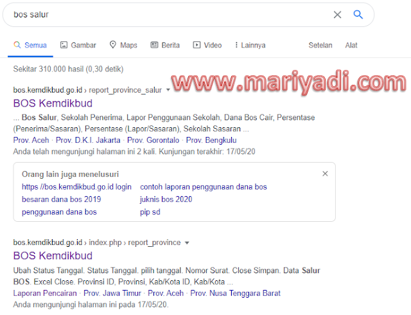This screenshot has height=315, width=411.
Task: Expand dropdown arrow next to index.php › report_province
Action: coord(187,243)
